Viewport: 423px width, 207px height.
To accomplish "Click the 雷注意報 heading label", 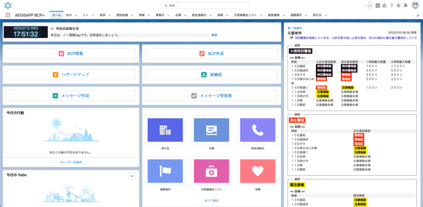I will coord(297,185).
